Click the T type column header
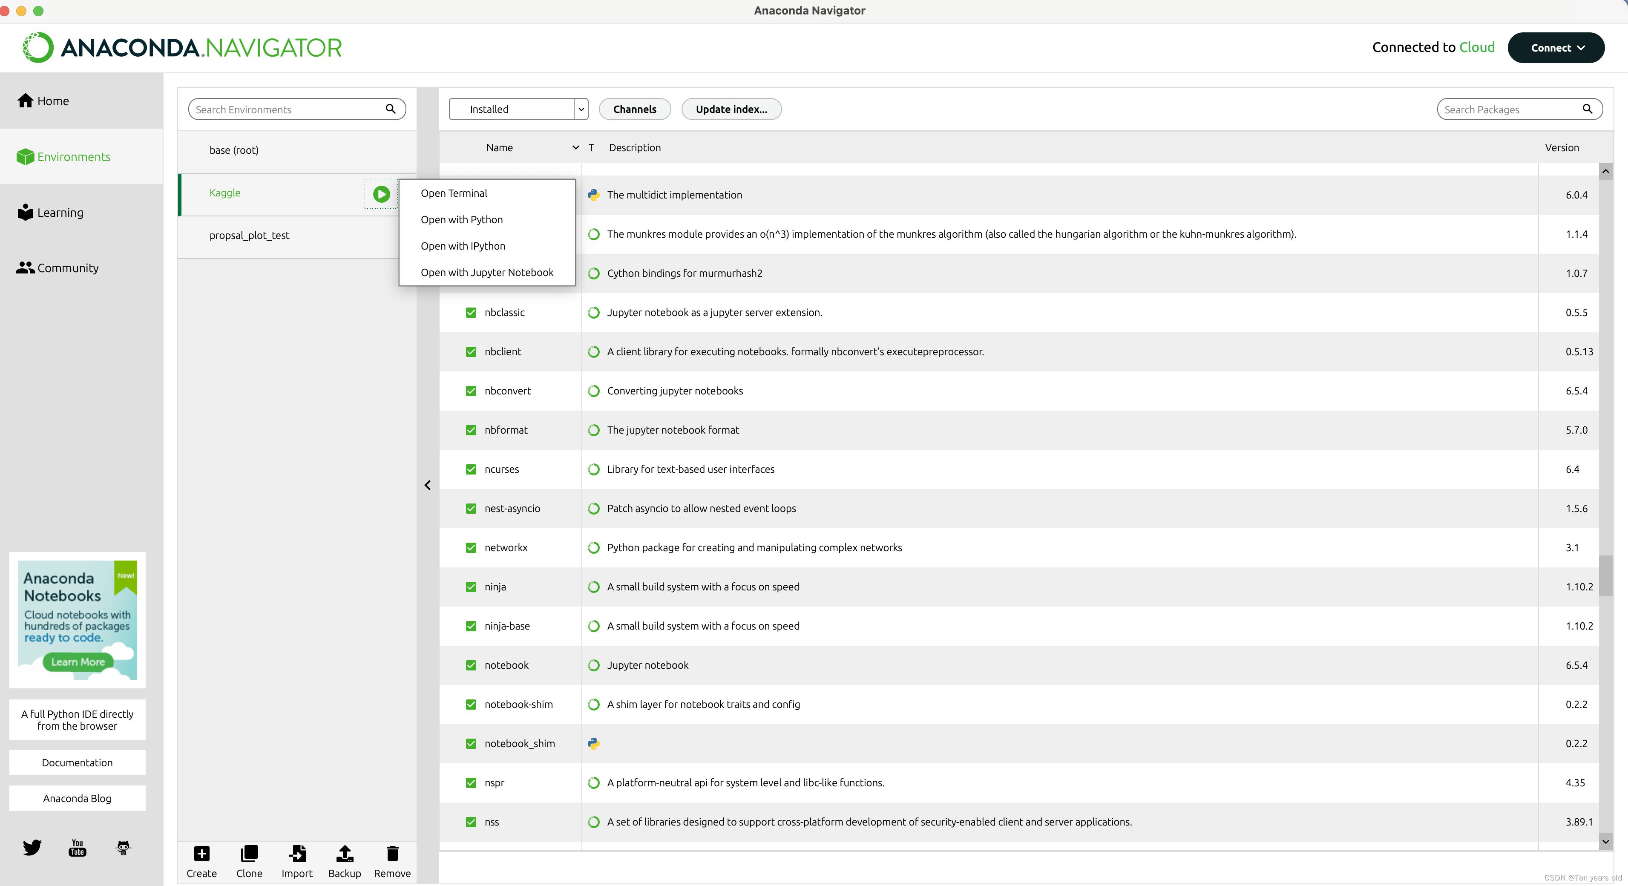The image size is (1628, 886). (591, 147)
